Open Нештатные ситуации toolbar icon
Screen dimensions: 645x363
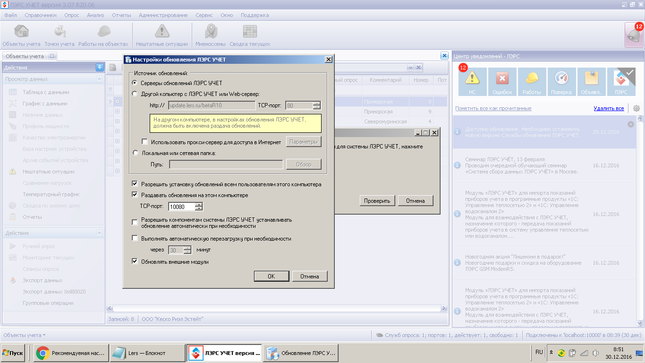162,35
